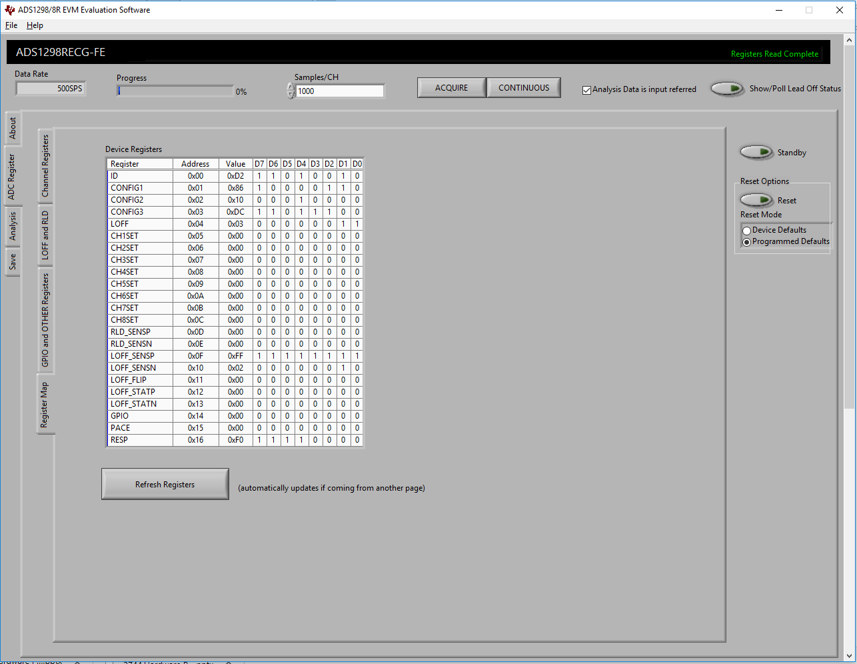The width and height of the screenshot is (857, 664).
Task: Select the Register Map sub-tab
Action: click(45, 405)
